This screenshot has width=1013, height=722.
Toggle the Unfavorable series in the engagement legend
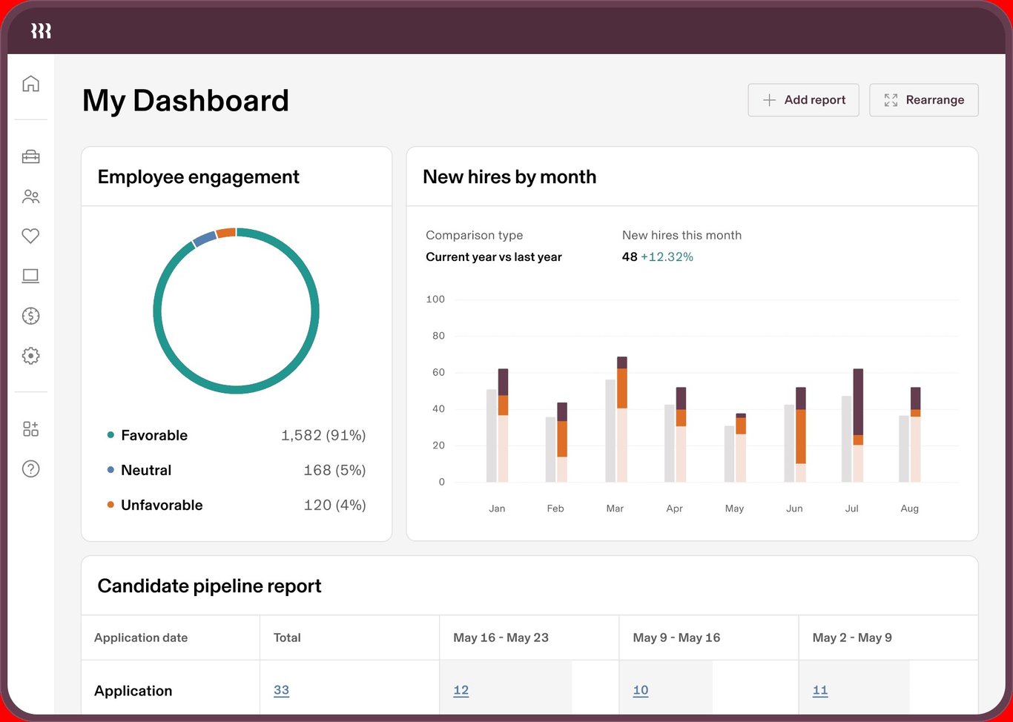(162, 505)
